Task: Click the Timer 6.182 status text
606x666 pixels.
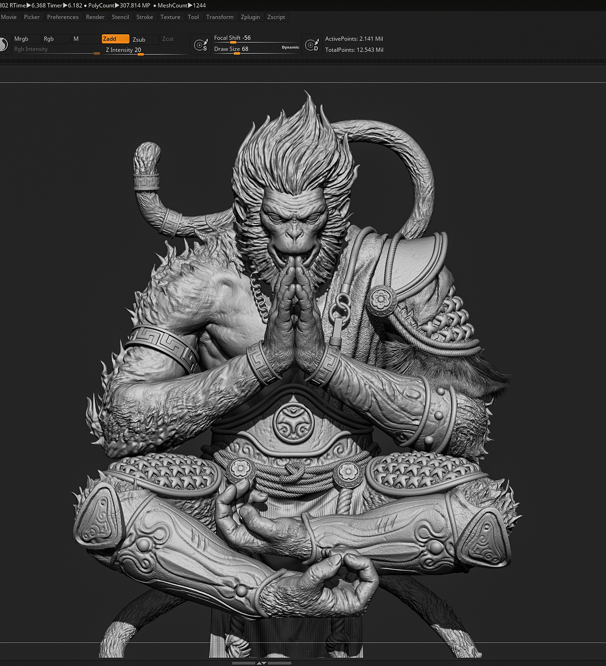Action: point(65,6)
